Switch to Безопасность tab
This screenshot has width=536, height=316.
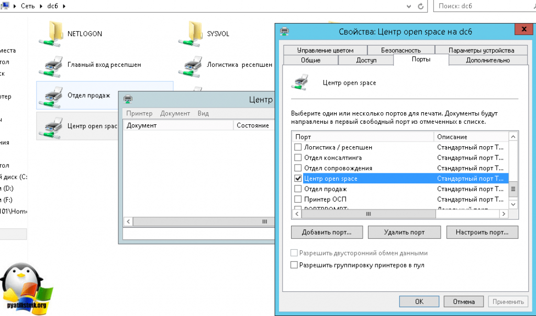401,50
